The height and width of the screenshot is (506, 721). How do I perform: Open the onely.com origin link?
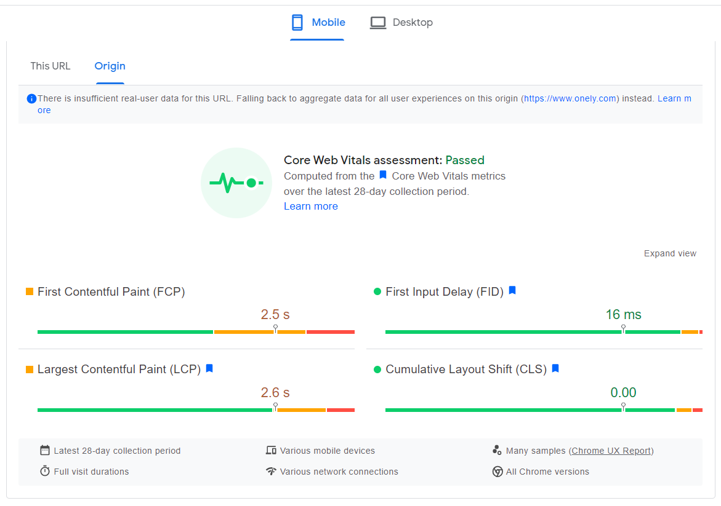click(570, 98)
